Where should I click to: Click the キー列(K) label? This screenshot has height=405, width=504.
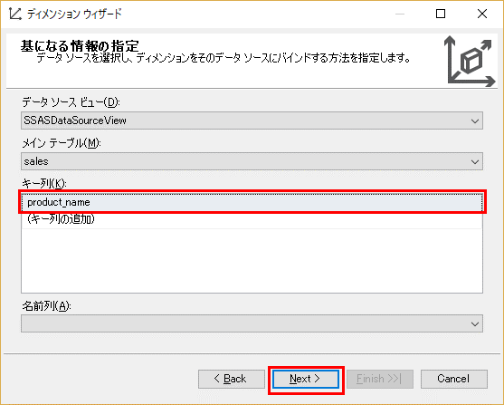(x=44, y=184)
